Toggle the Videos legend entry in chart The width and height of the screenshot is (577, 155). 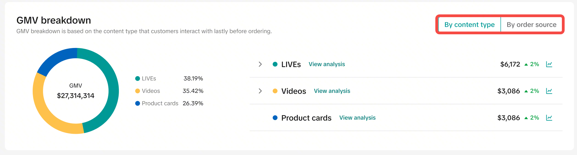148,91
